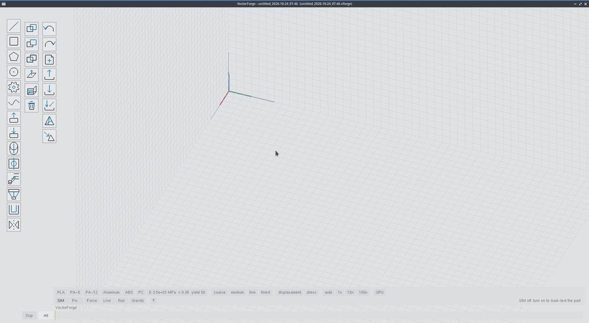Screen dimensions: 589x323
Task: Choose PC material
Action: 141,292
